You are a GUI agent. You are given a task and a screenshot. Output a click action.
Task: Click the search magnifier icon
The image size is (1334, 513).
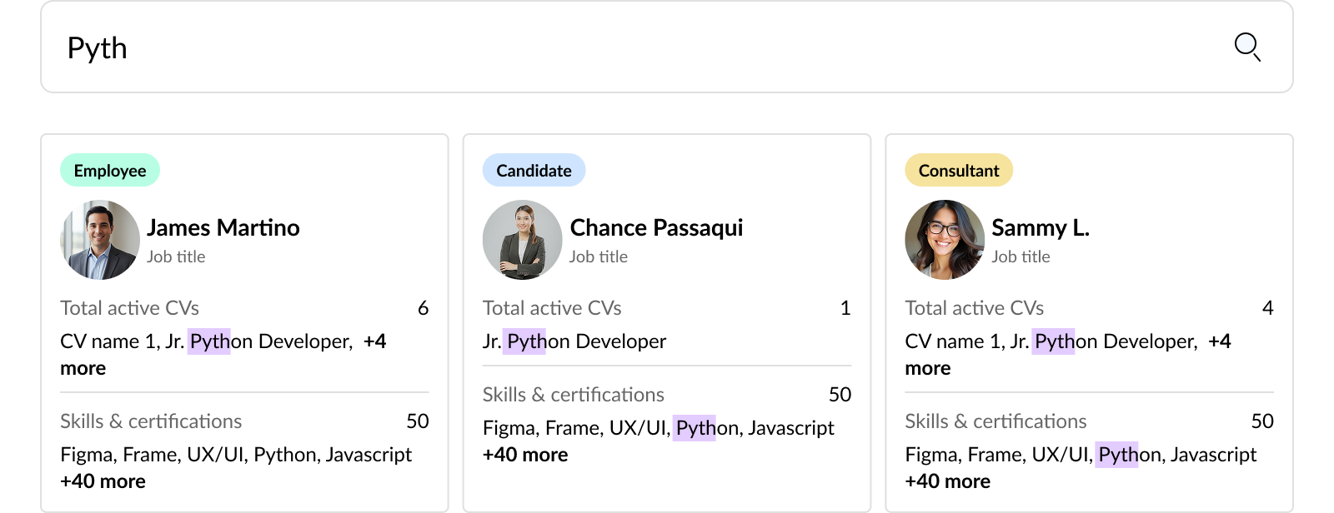click(1247, 47)
